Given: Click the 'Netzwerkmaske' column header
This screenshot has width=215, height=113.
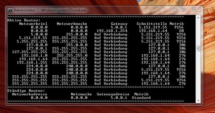Looking at the screenshot, I should pos(72,24).
